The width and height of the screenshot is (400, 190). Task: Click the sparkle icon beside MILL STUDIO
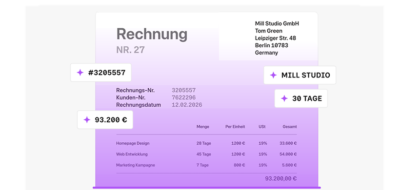pos(273,75)
